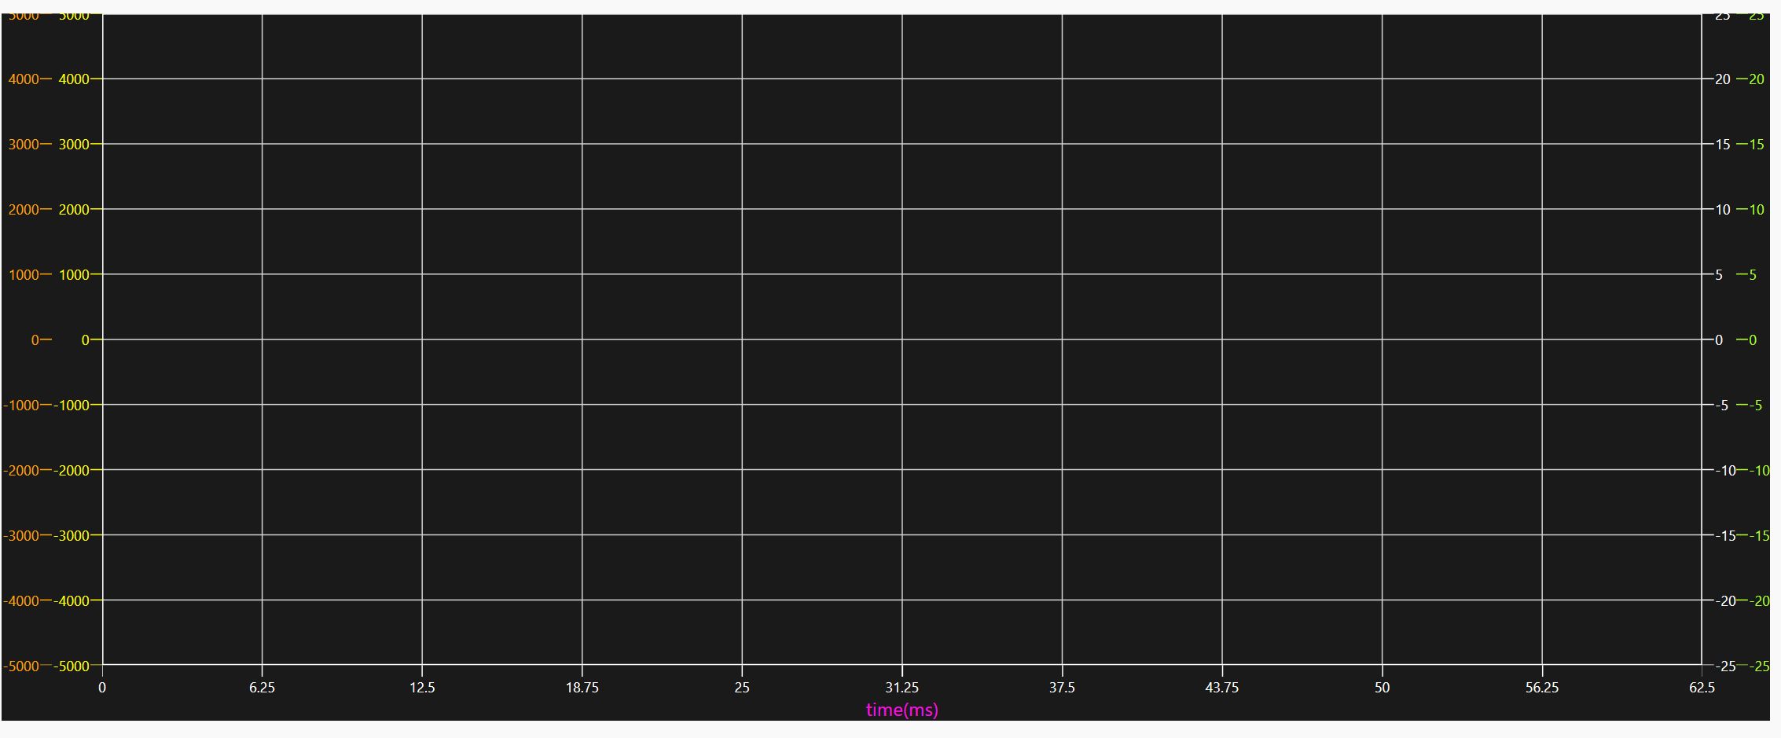Select the green 15 right axis label

click(1757, 145)
